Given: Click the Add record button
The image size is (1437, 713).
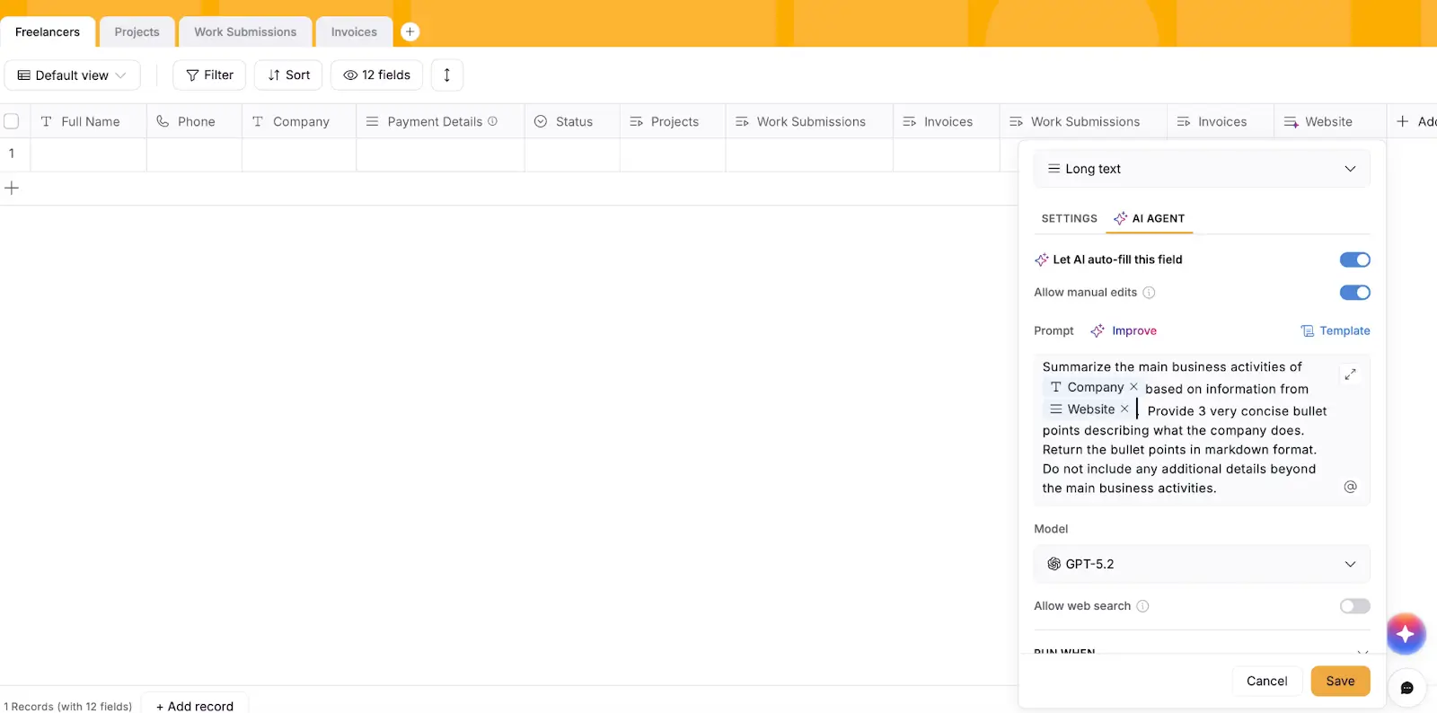Looking at the screenshot, I should click(x=195, y=706).
